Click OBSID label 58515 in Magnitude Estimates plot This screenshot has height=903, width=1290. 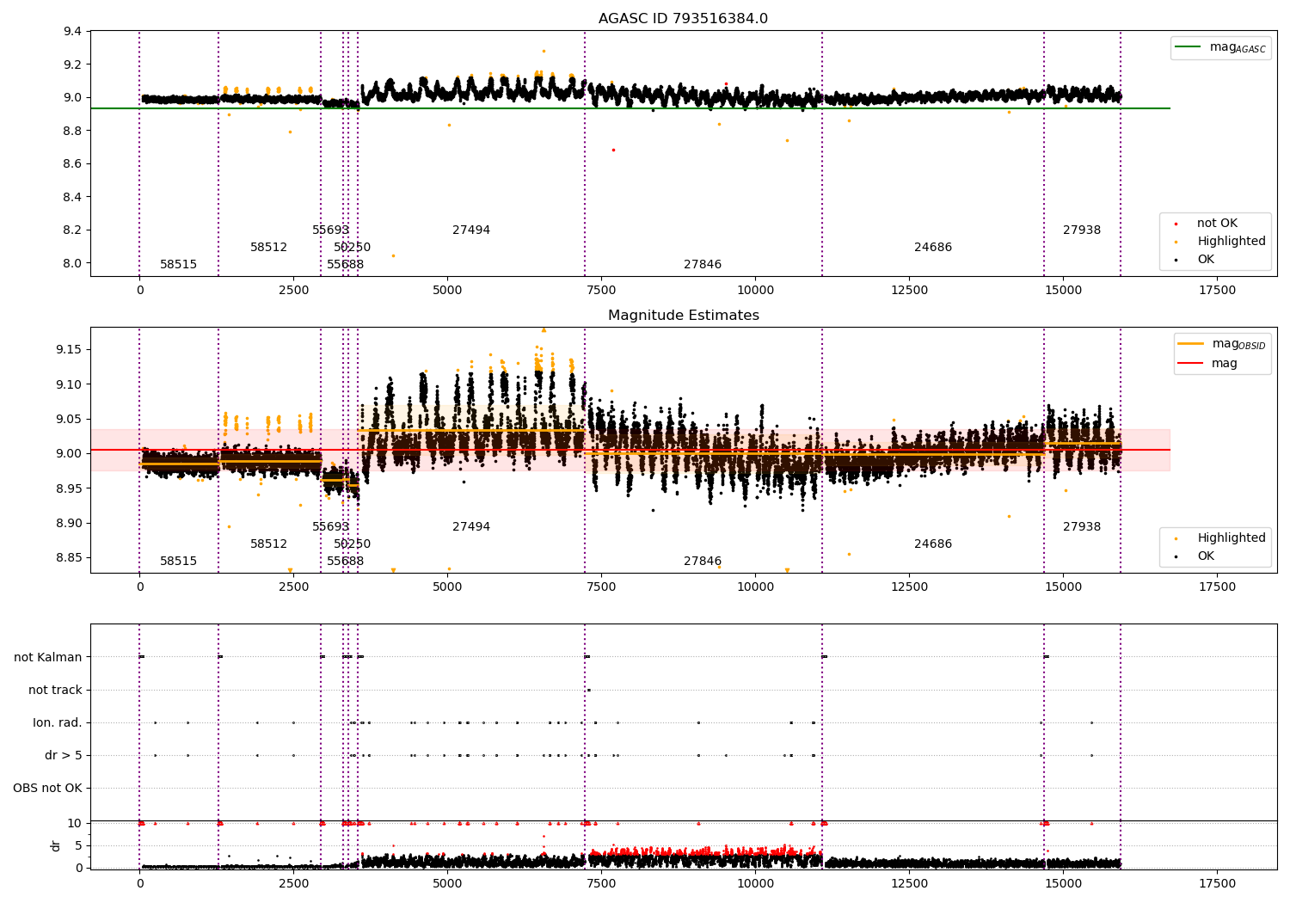click(x=178, y=562)
